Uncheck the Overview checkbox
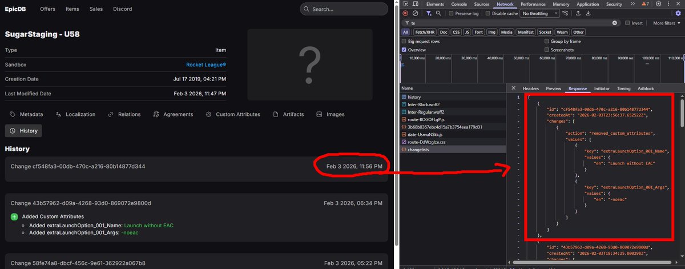Screen dimensions: 685x269 (405, 50)
